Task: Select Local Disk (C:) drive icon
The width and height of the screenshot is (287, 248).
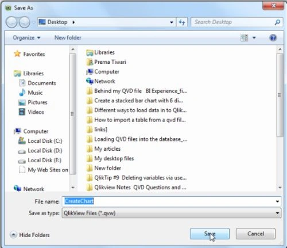Action: click(22, 141)
